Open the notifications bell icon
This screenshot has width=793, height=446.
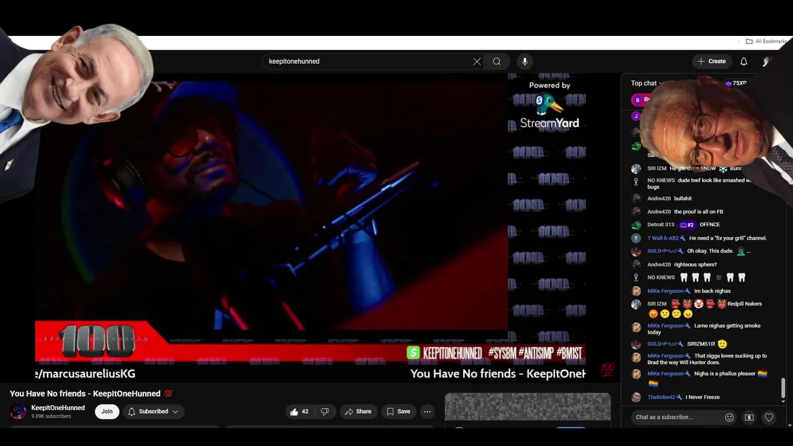pyautogui.click(x=744, y=61)
